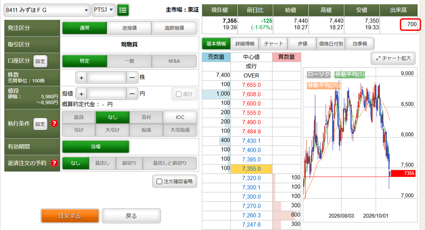
Task: Expand the chart with チャート拡大
Action: (x=393, y=58)
